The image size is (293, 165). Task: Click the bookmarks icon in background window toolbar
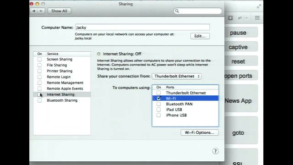click(230, 18)
